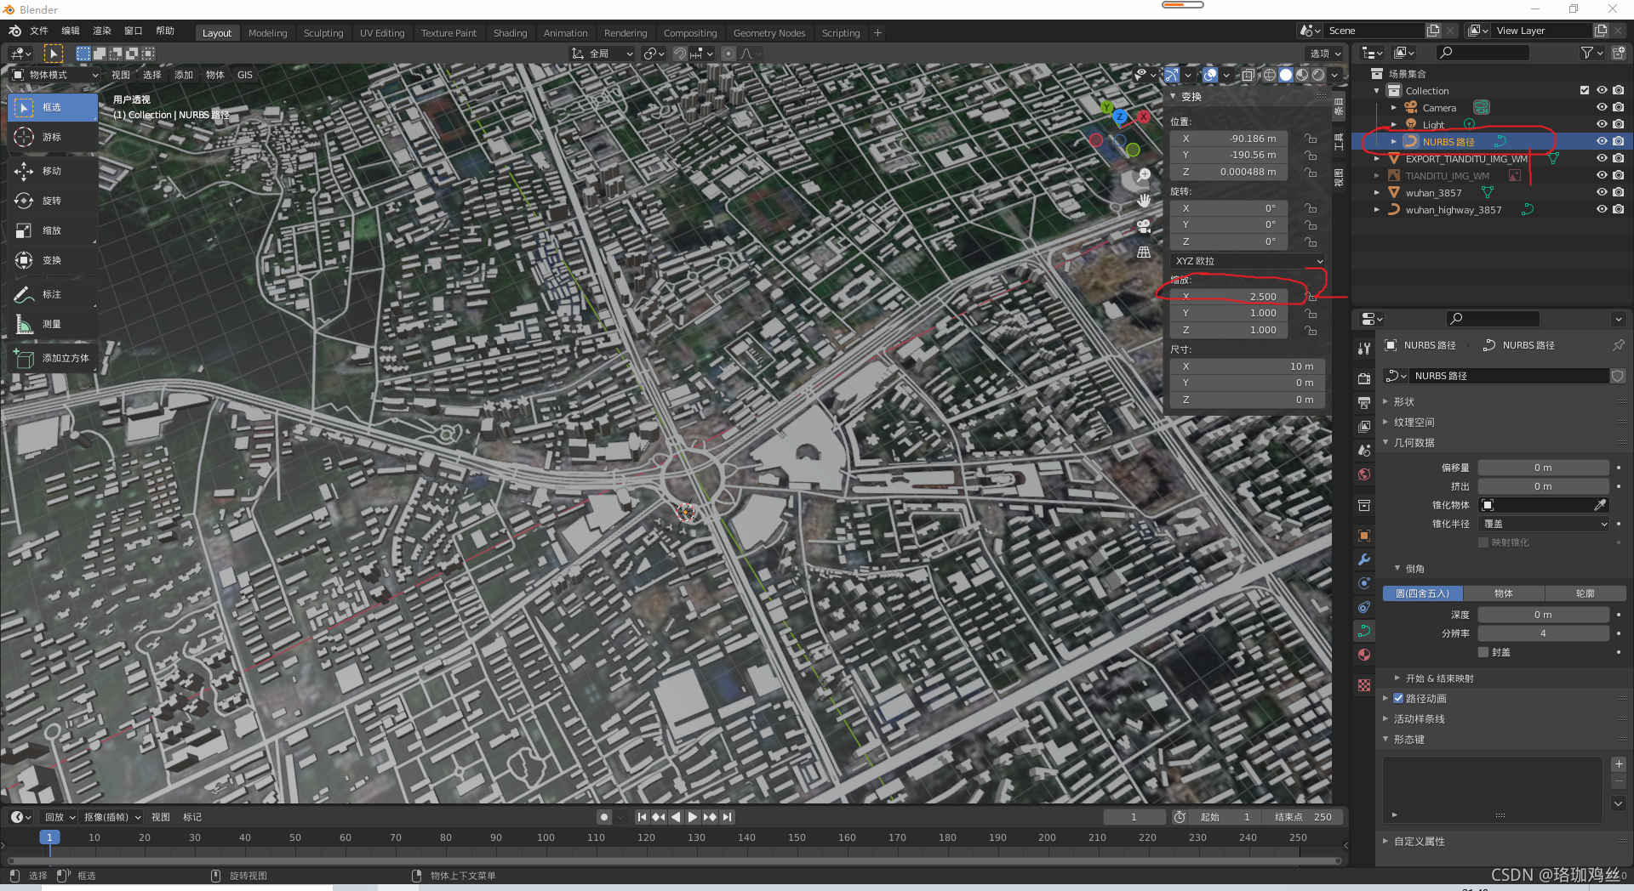1634x891 pixels.
Task: Toggle Collection exclude checkbox
Action: coord(1585,90)
